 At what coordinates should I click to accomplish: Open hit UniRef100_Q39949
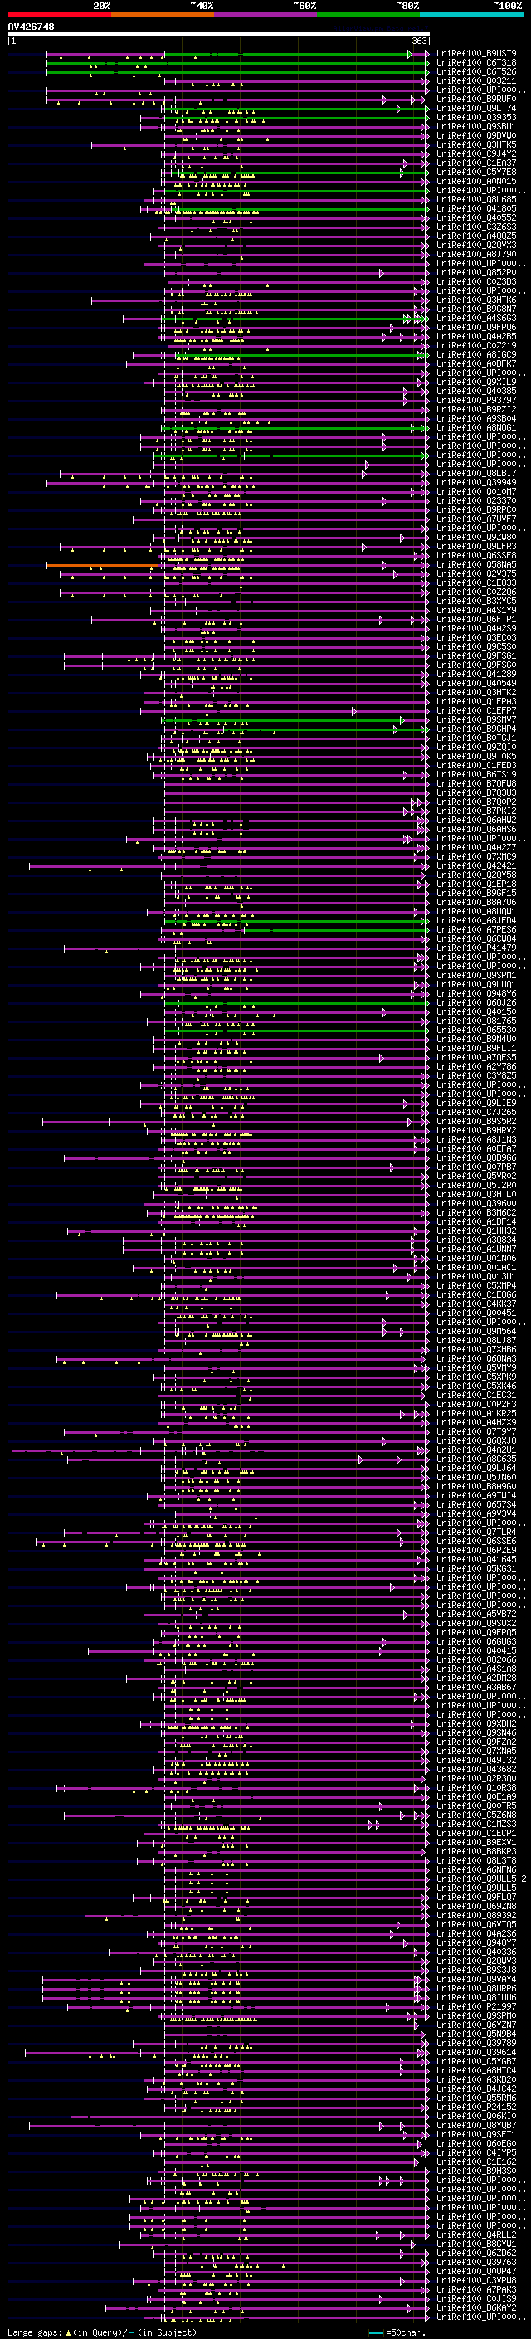click(x=476, y=482)
